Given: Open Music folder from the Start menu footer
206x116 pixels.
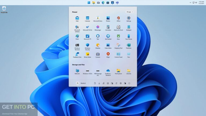Looking at the screenshot, I should pyautogui.click(x=103, y=83).
